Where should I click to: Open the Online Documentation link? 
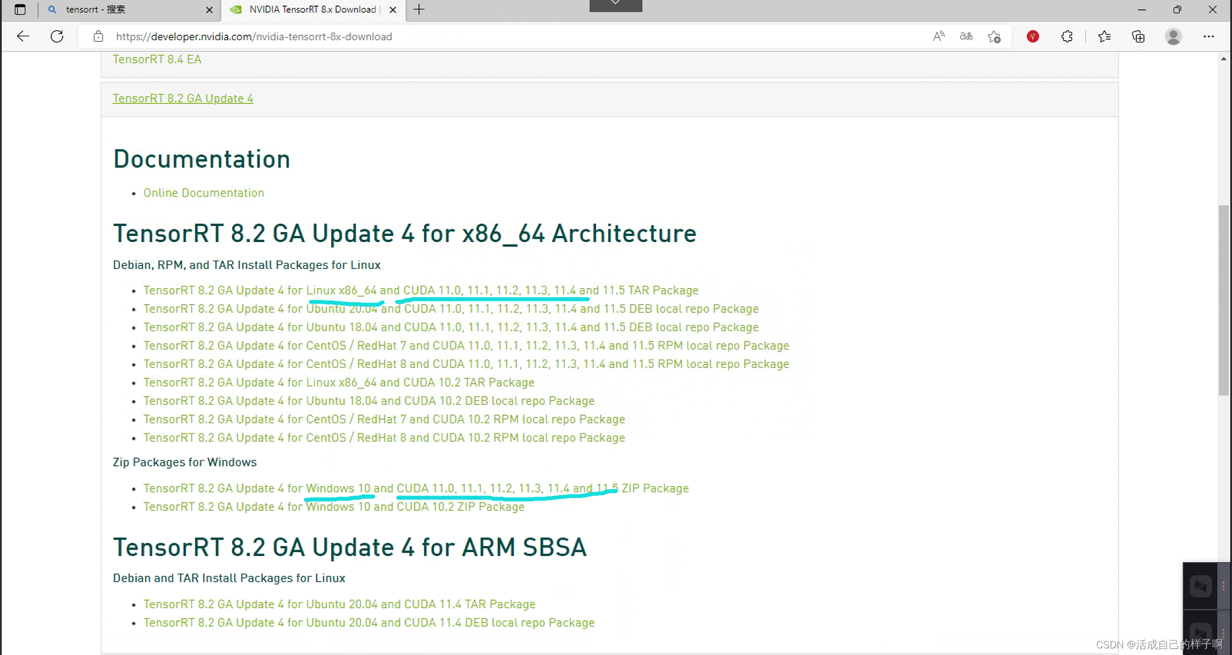tap(204, 193)
